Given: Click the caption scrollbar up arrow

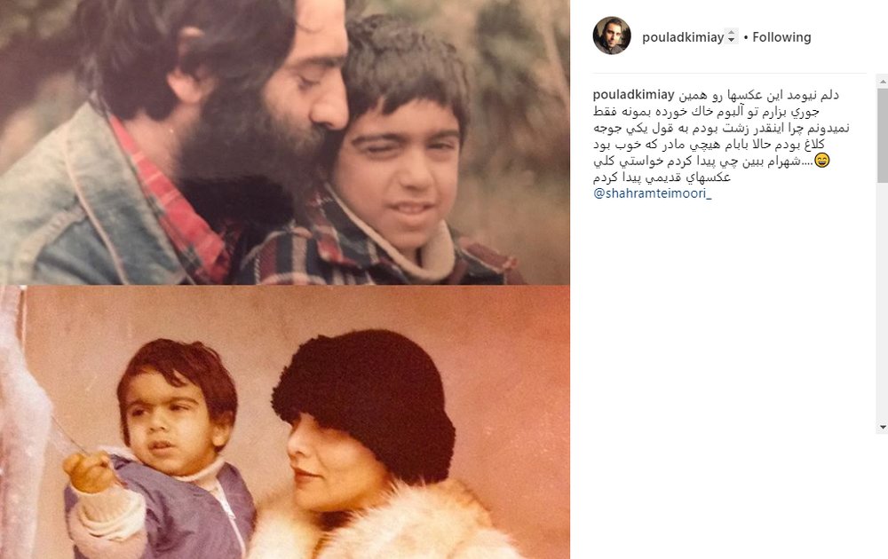Looking at the screenshot, I should click(x=883, y=82).
